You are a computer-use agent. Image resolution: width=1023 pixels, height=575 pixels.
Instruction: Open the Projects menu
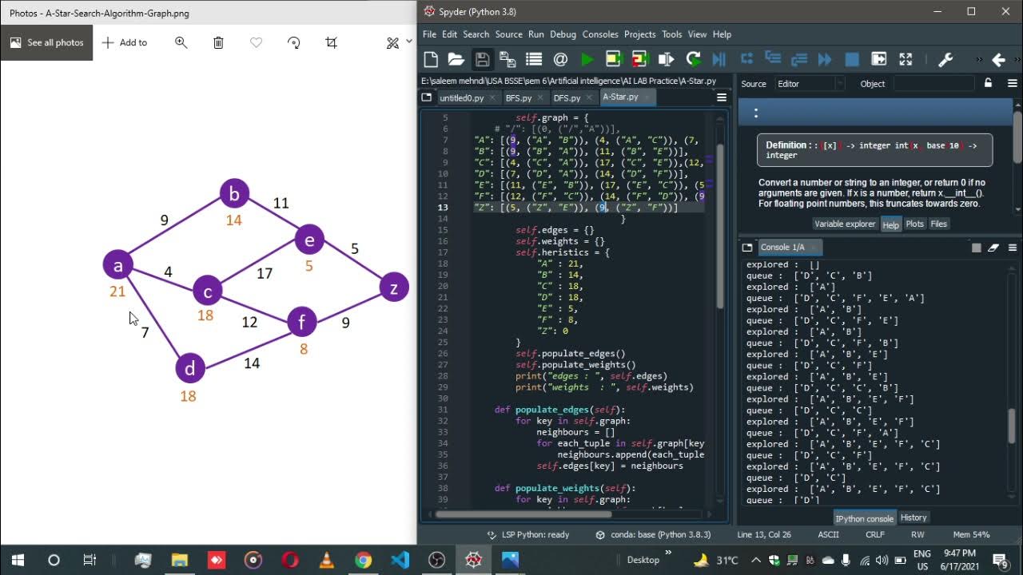(x=639, y=34)
